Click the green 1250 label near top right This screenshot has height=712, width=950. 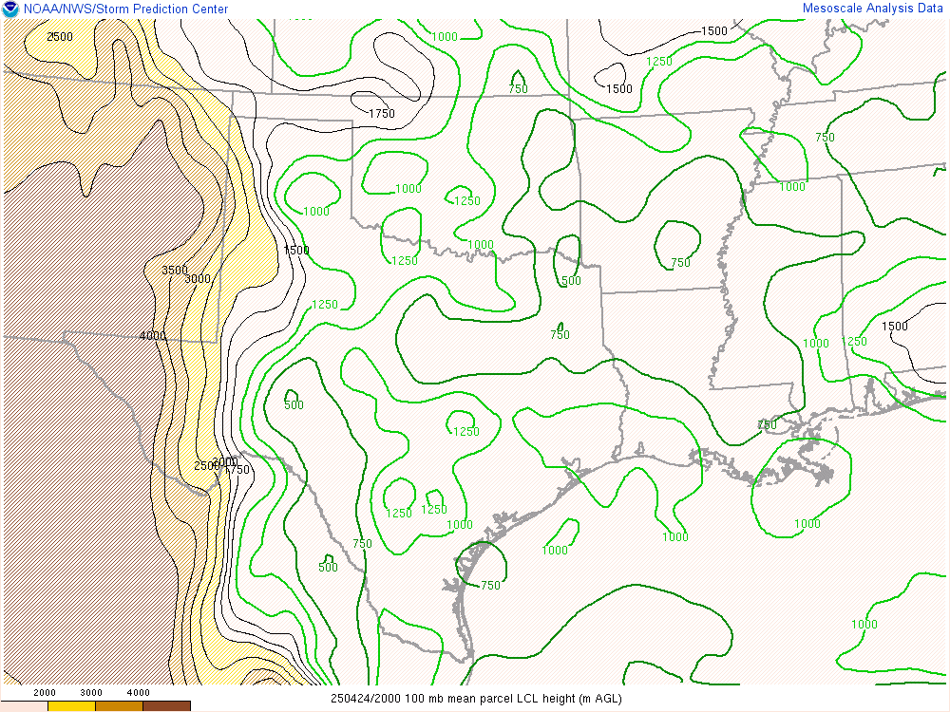point(659,62)
